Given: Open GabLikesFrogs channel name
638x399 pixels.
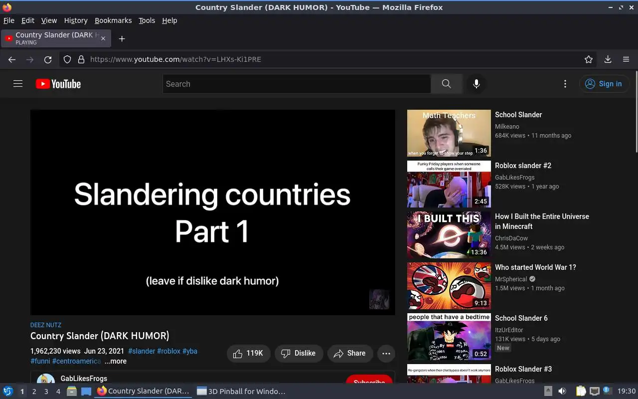Looking at the screenshot, I should click(84, 379).
